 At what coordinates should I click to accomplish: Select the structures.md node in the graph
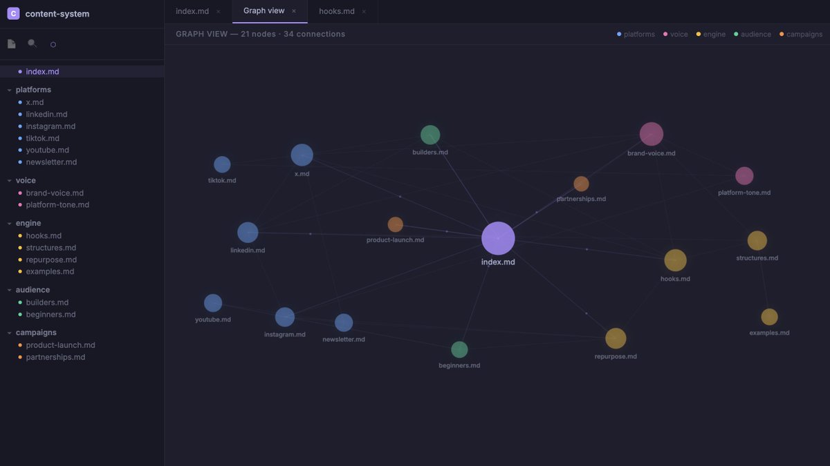(x=757, y=240)
